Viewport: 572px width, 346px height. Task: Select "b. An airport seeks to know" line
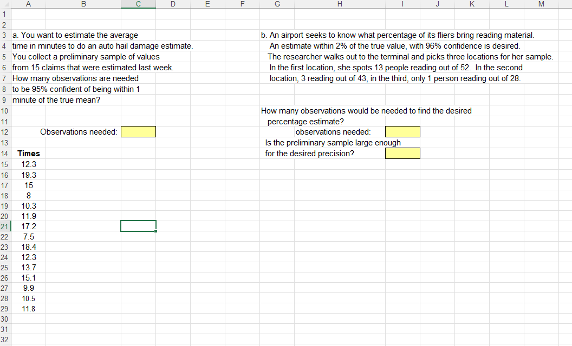[x=398, y=35]
